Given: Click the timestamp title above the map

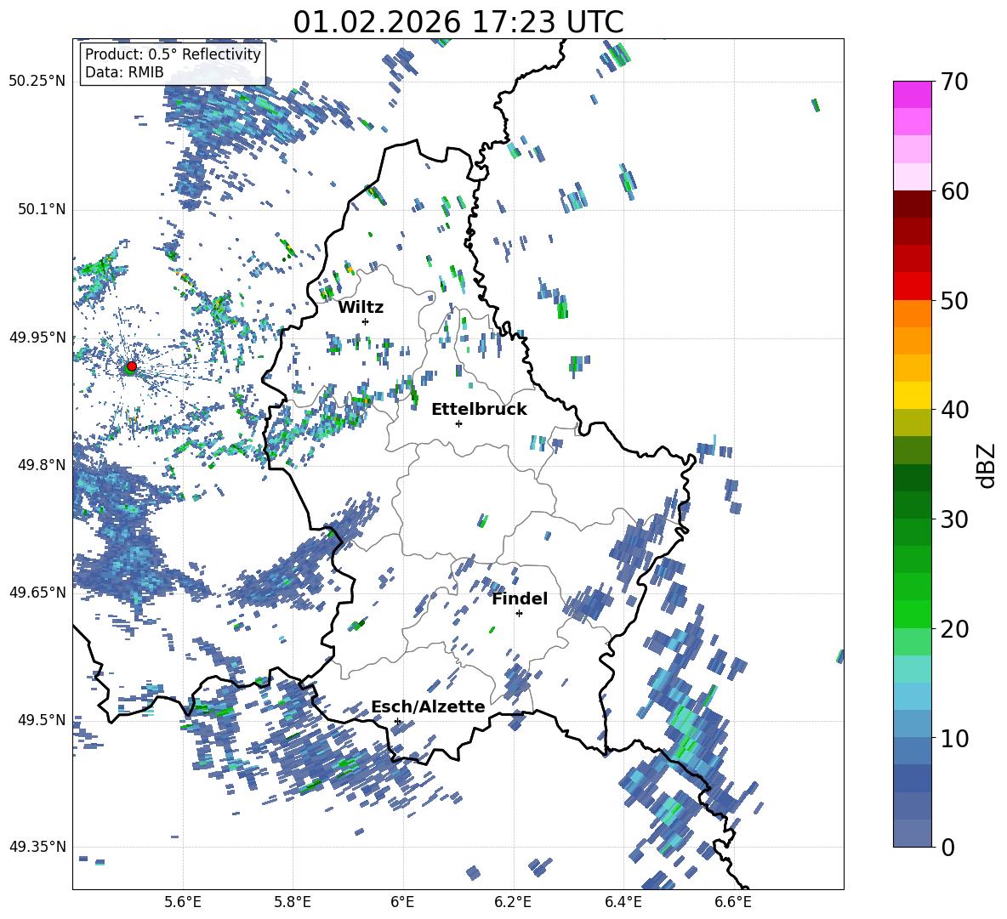Looking at the screenshot, I should coord(458,22).
